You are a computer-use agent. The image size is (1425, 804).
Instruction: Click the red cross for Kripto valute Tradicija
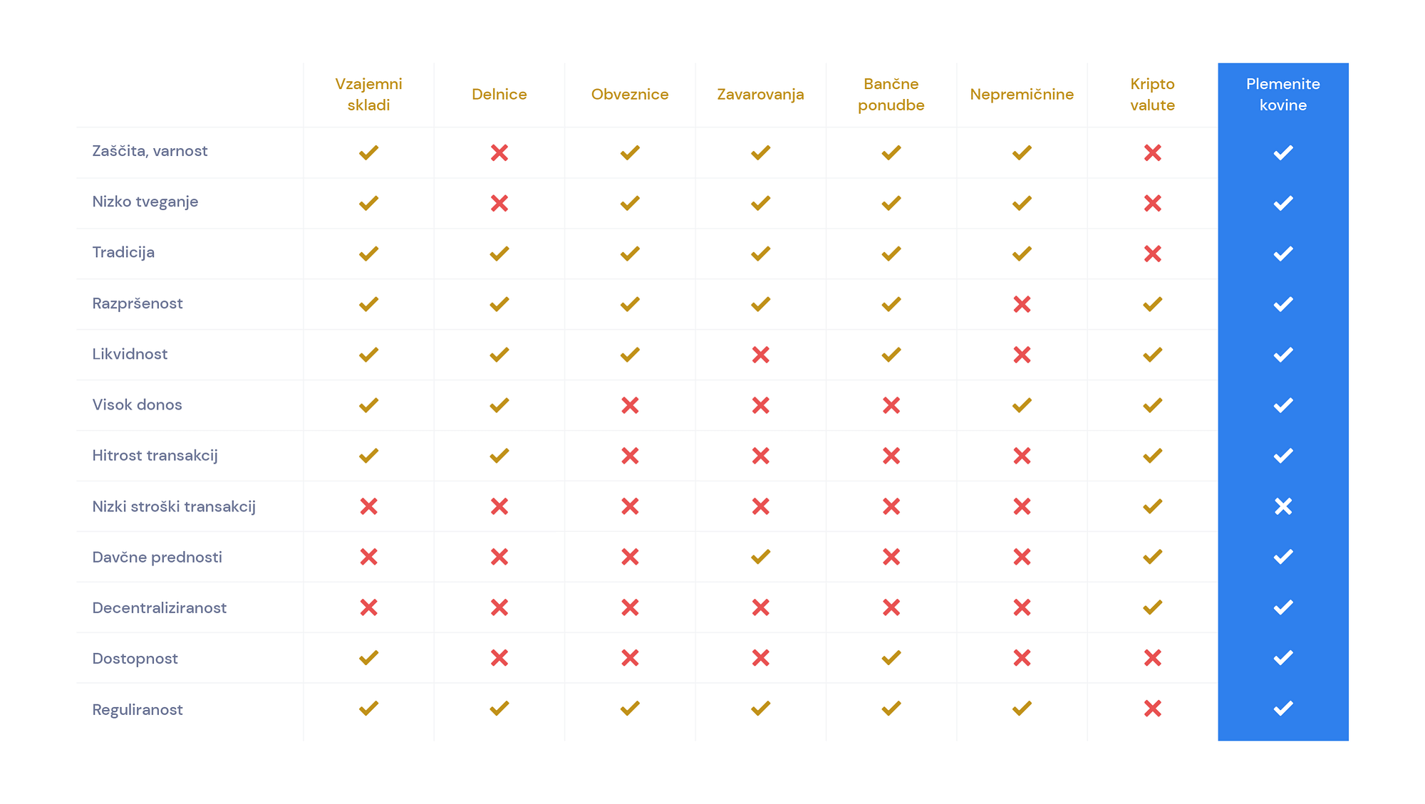[1152, 254]
